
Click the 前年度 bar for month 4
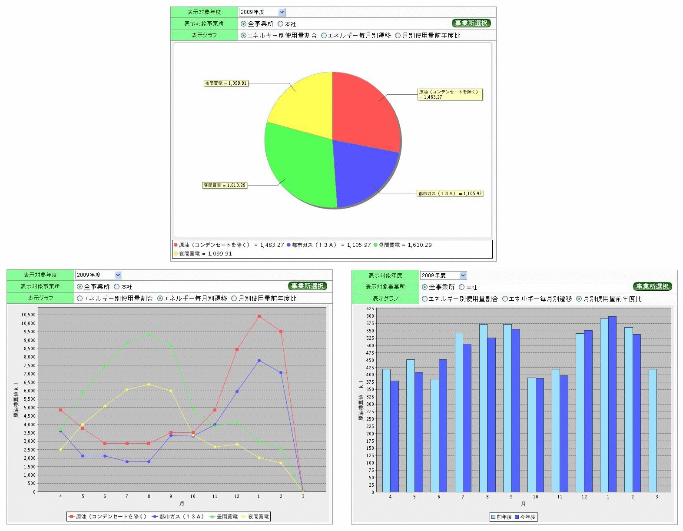386,431
